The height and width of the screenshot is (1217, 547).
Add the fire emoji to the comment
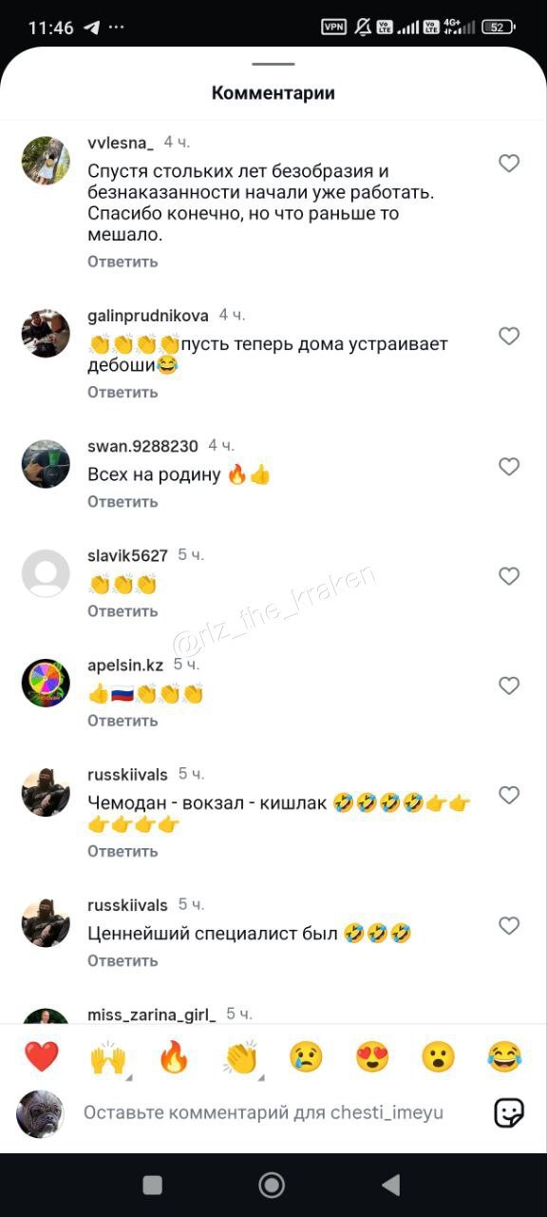[x=174, y=1056]
